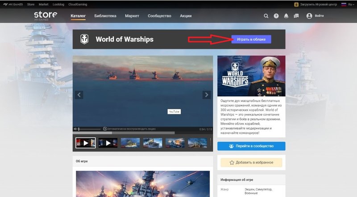Open the help question mark icon
357x197 pixels.
pyautogui.click(x=276, y=16)
